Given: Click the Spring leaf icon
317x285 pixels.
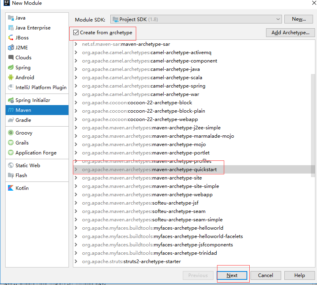Looking at the screenshot, I should coord(11,67).
